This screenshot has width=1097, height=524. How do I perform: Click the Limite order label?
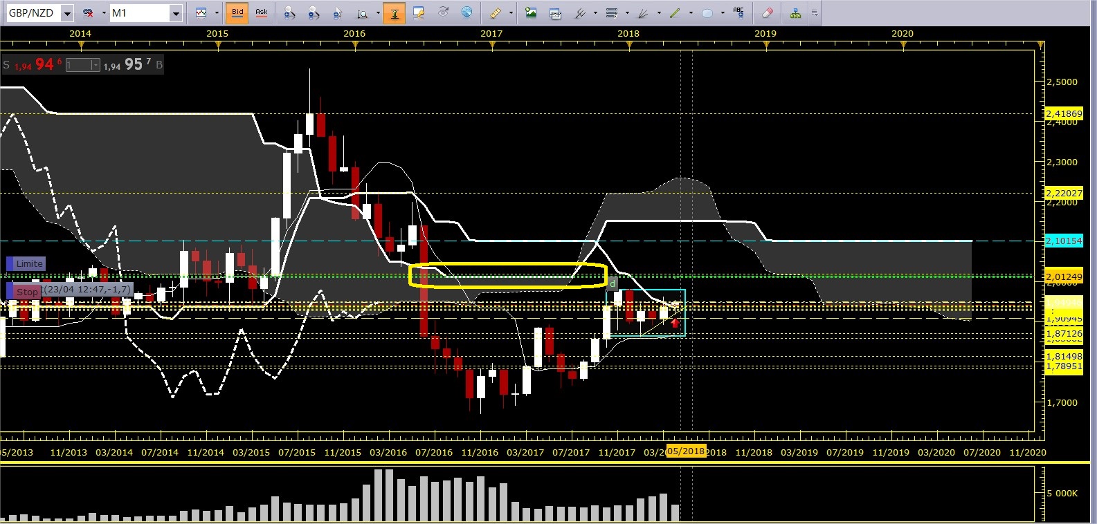26,263
